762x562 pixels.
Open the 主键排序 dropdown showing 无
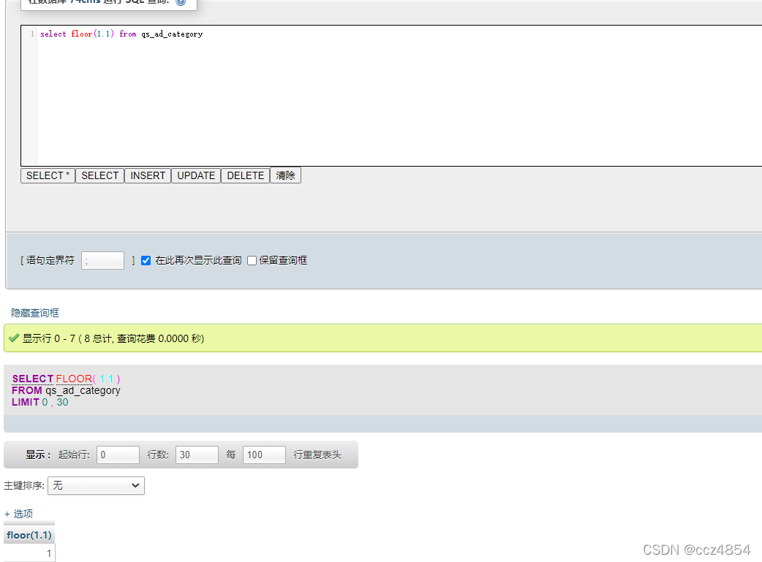96,485
